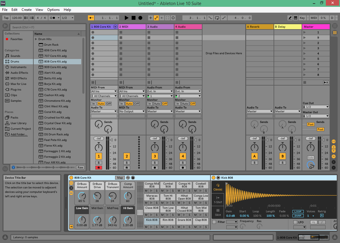The image size is (340, 243).
Task: Enable the Filter checkbox in Simpler
Action: tap(215, 222)
